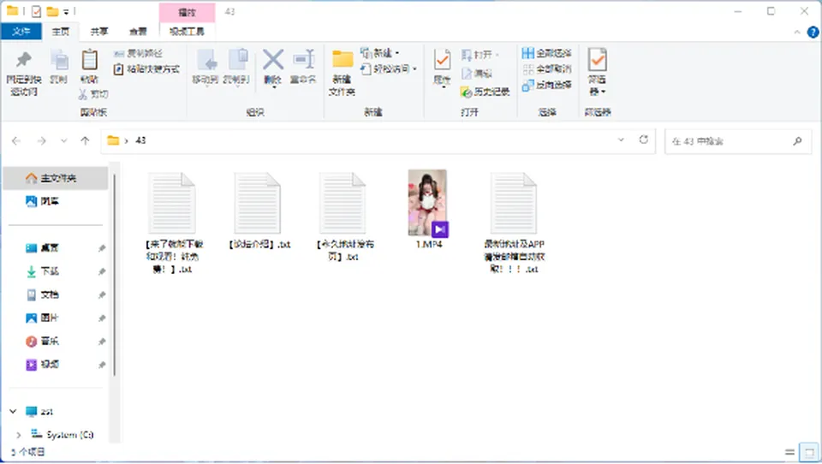Select the text file ending in APP
The width and height of the screenshot is (822, 464).
(514, 223)
